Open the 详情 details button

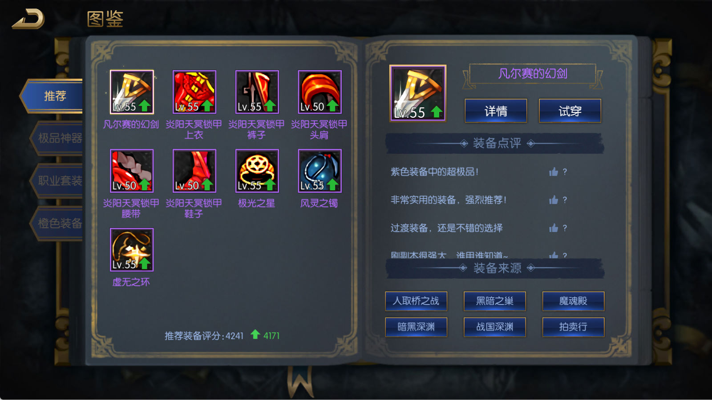pyautogui.click(x=496, y=111)
